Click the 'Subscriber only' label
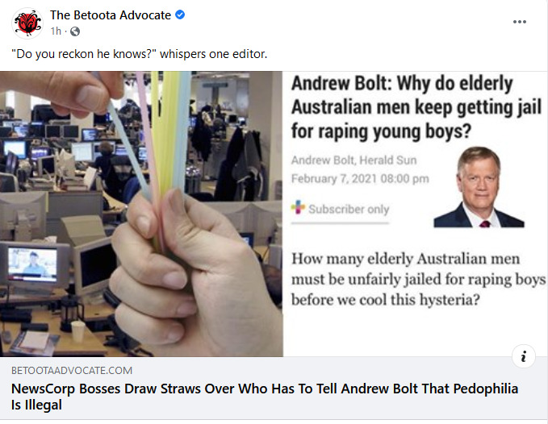548x424 pixels. (x=349, y=209)
